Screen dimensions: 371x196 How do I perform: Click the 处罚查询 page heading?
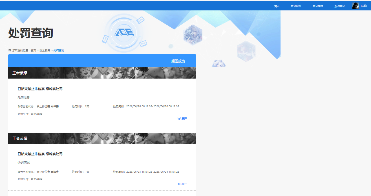pos(30,33)
